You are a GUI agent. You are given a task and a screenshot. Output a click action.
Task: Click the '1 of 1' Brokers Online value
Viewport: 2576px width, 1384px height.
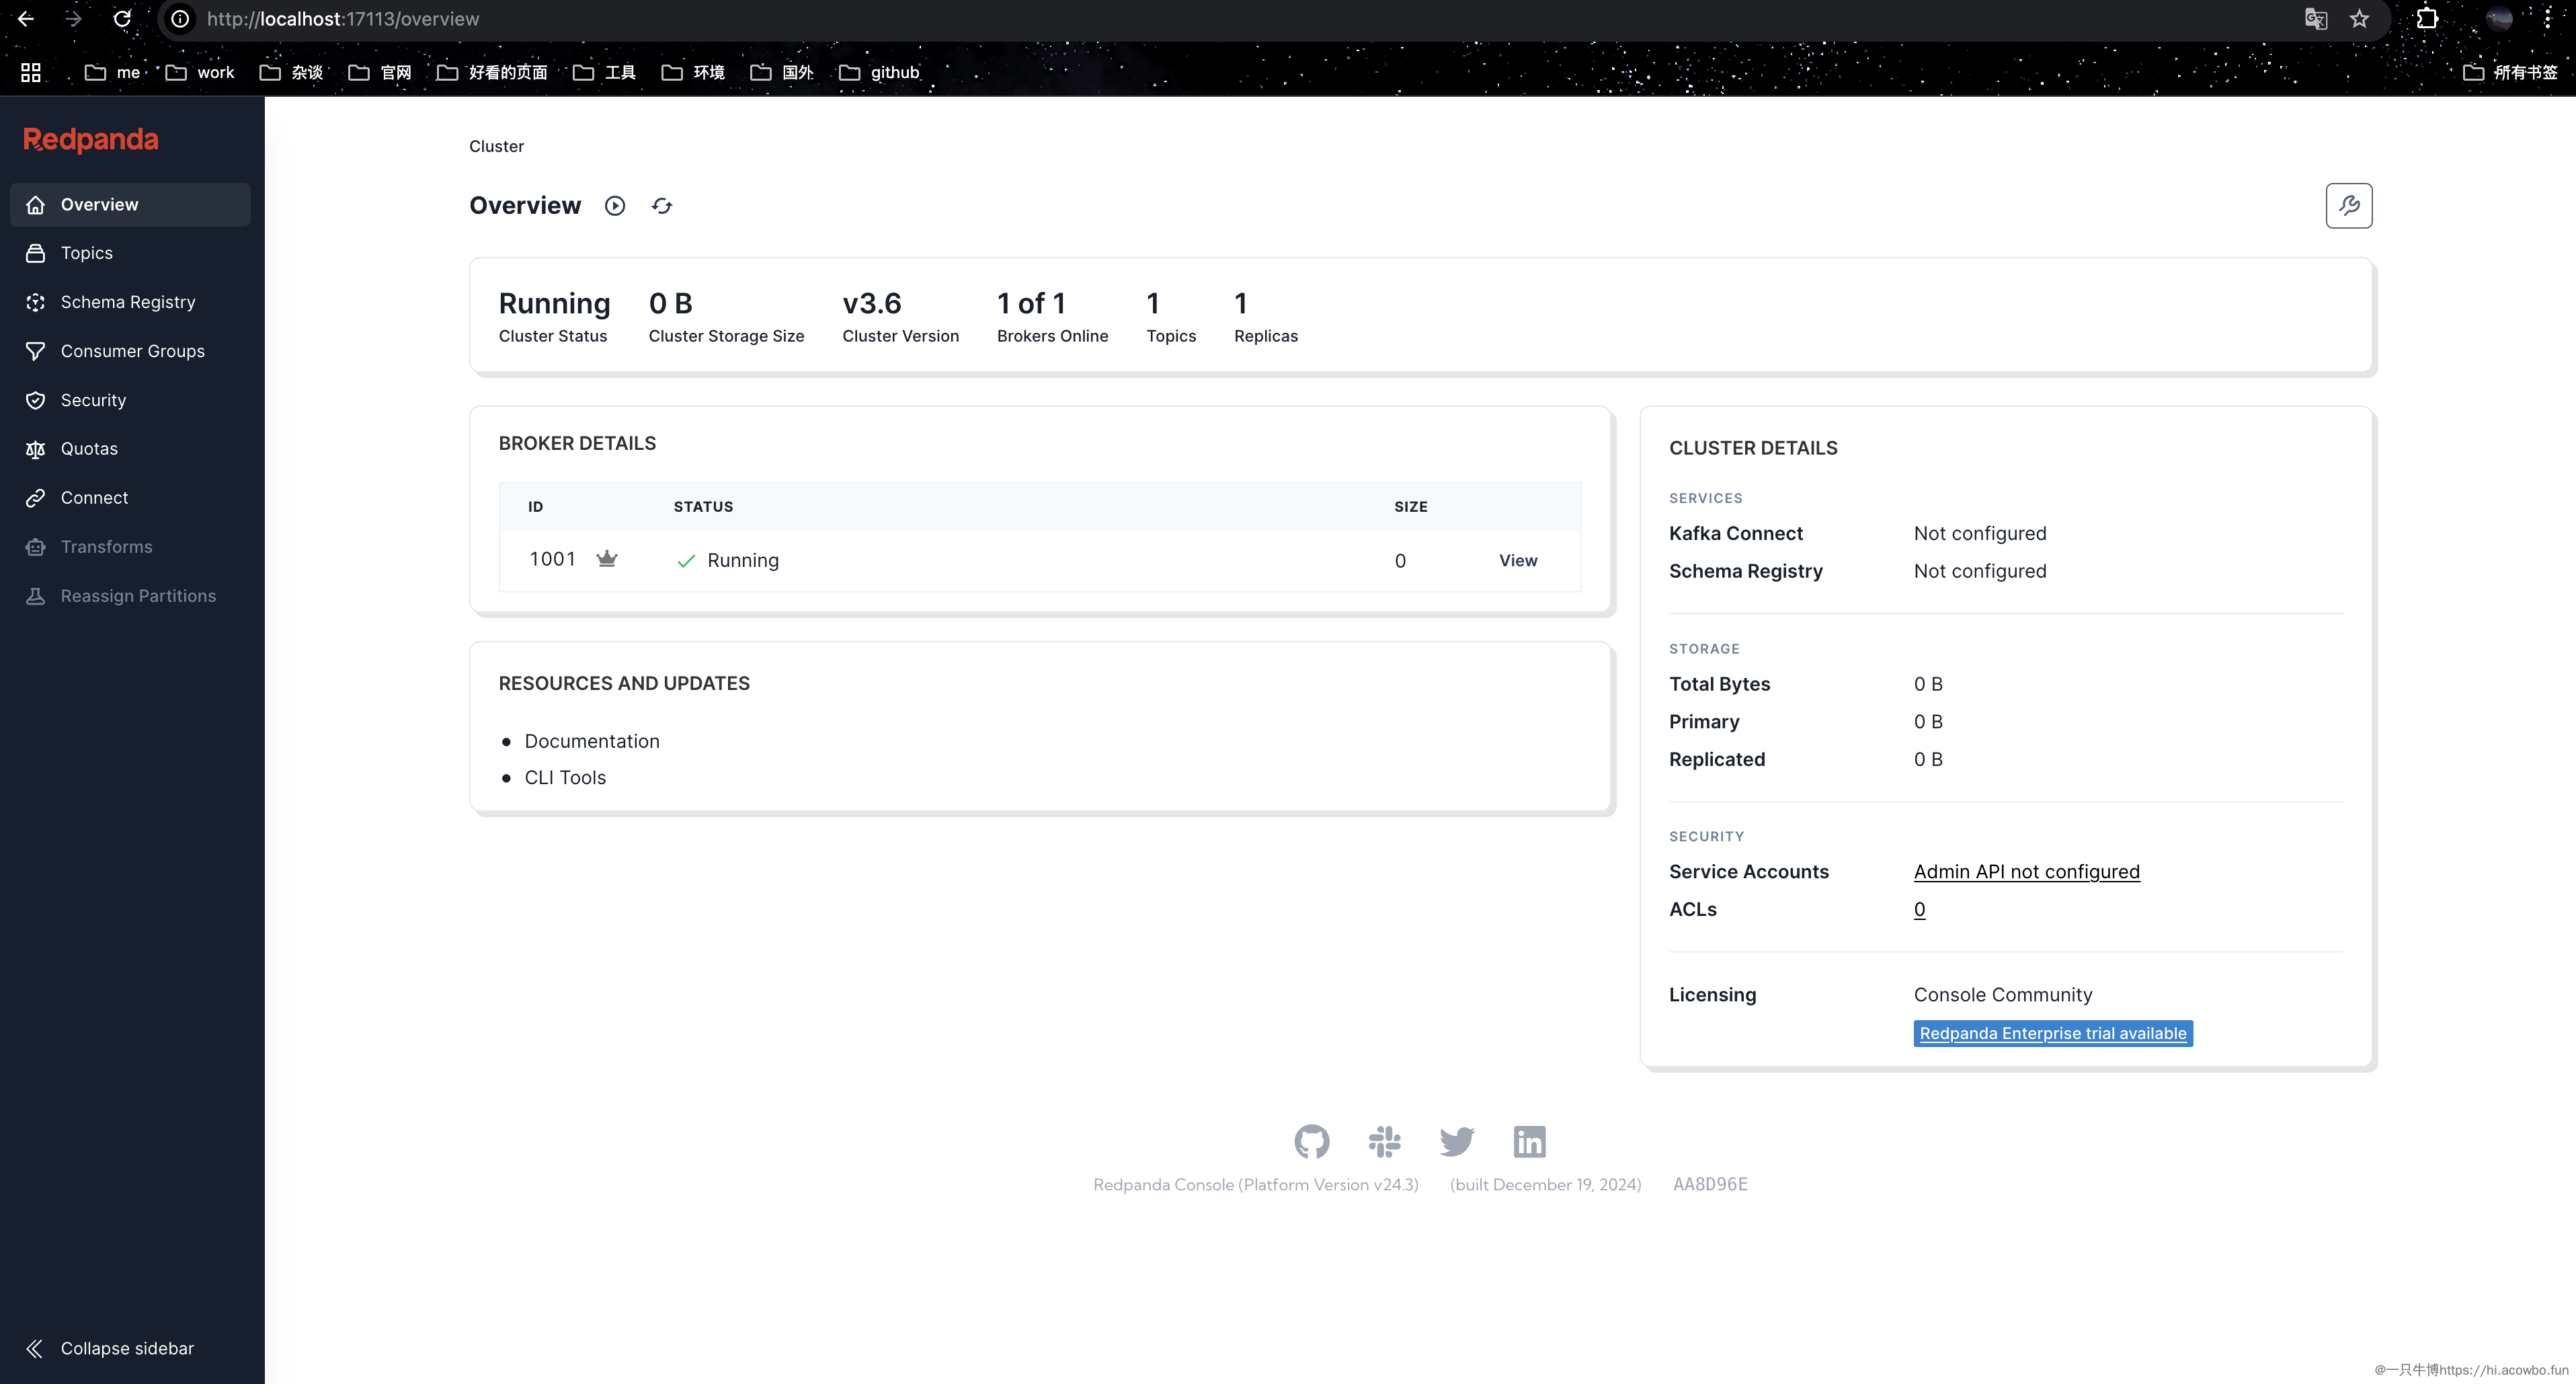click(x=1031, y=303)
